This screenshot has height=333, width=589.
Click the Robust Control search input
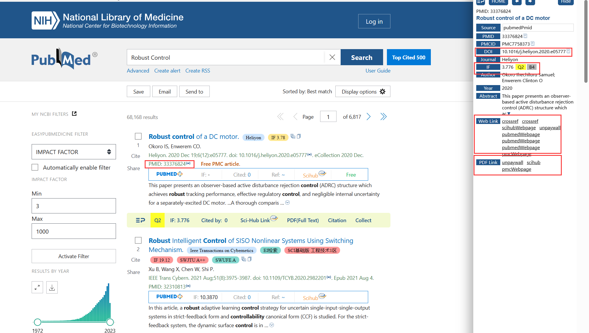pos(226,57)
